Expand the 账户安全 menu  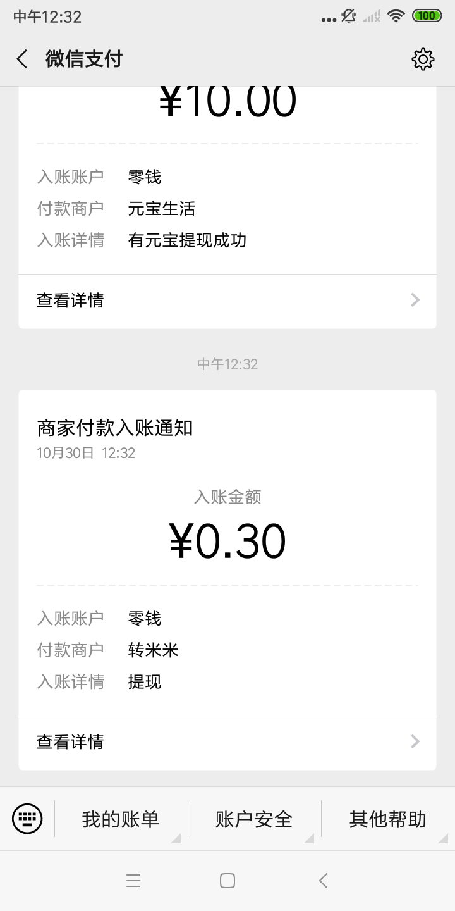[x=254, y=819]
